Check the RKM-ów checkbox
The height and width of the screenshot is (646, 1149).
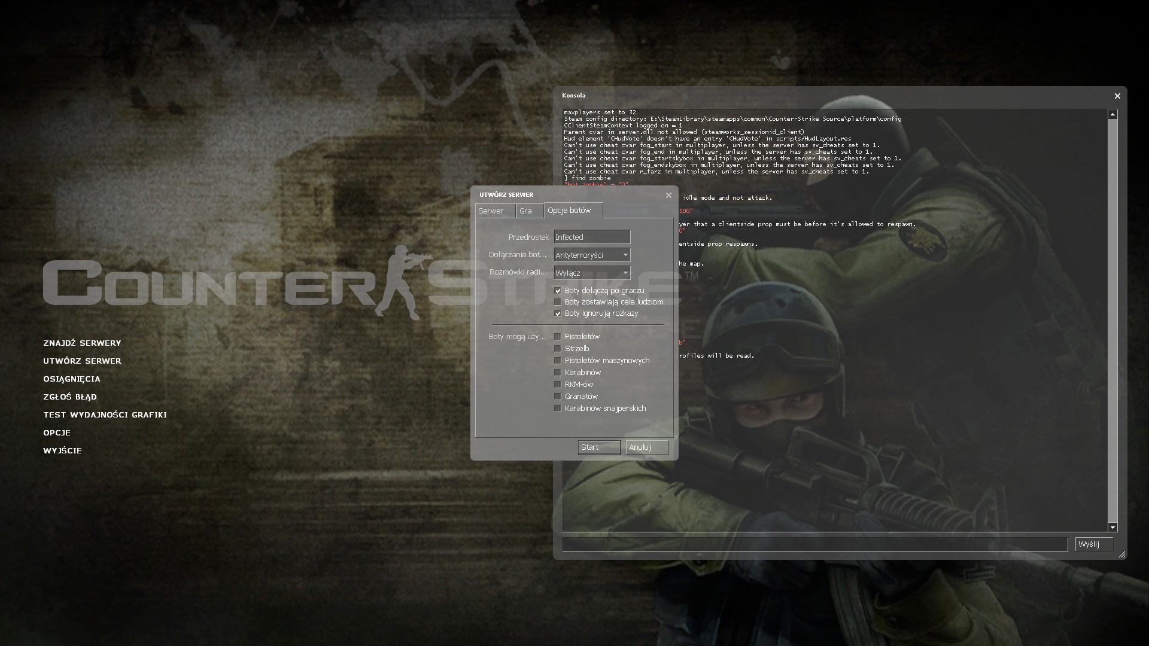[558, 385]
